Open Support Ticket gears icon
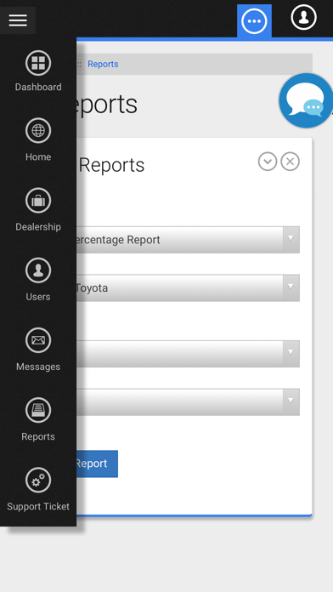The height and width of the screenshot is (592, 333). (38, 480)
